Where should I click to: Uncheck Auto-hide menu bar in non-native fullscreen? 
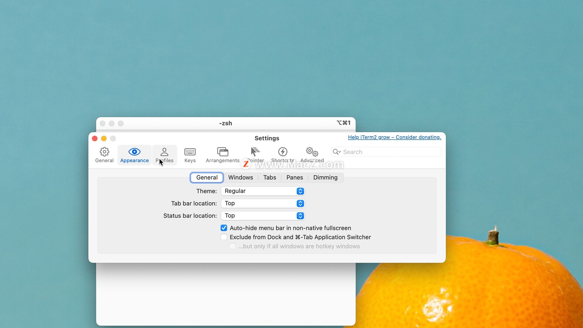click(x=224, y=228)
